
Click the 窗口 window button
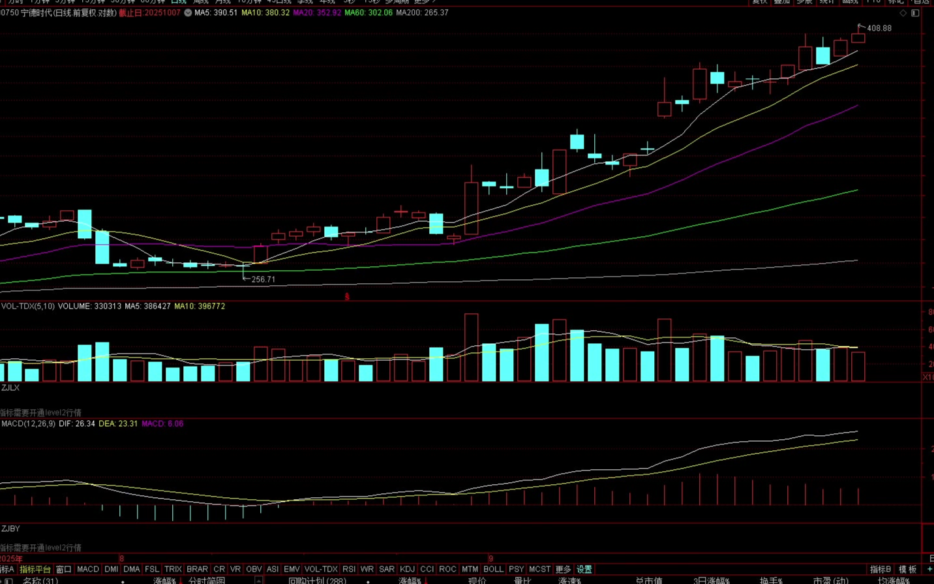coord(63,570)
